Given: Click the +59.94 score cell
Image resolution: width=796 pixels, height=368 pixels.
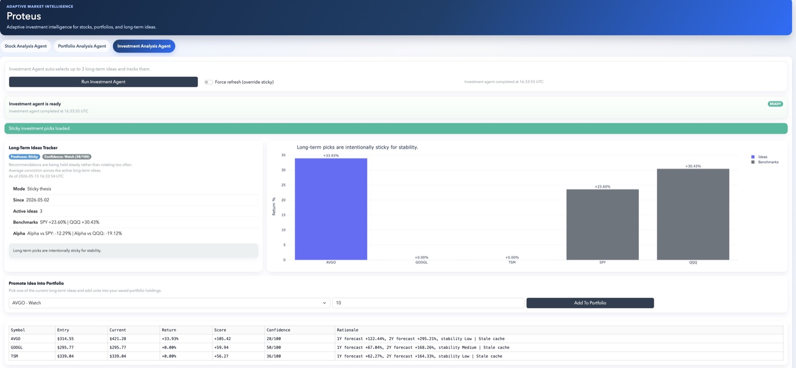Looking at the screenshot, I should (x=238, y=347).
